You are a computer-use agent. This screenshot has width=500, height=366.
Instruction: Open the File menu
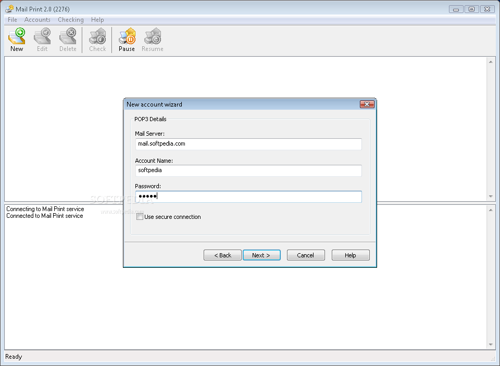pyautogui.click(x=12, y=20)
